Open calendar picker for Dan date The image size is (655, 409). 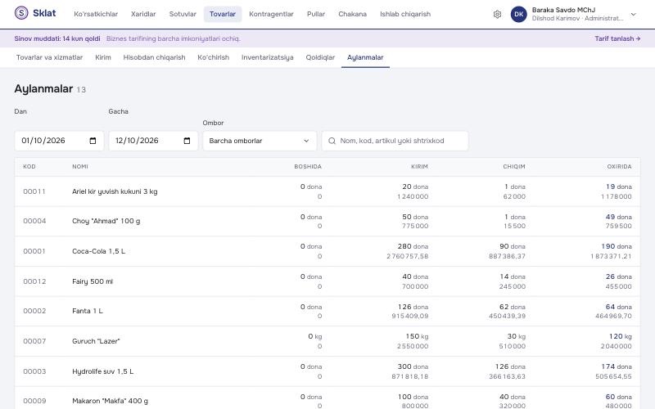[x=93, y=141]
